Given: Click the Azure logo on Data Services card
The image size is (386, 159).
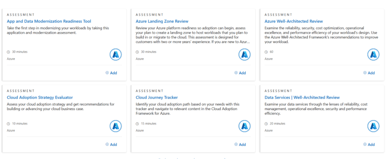Looking at the screenshot, I should pos(374,126).
